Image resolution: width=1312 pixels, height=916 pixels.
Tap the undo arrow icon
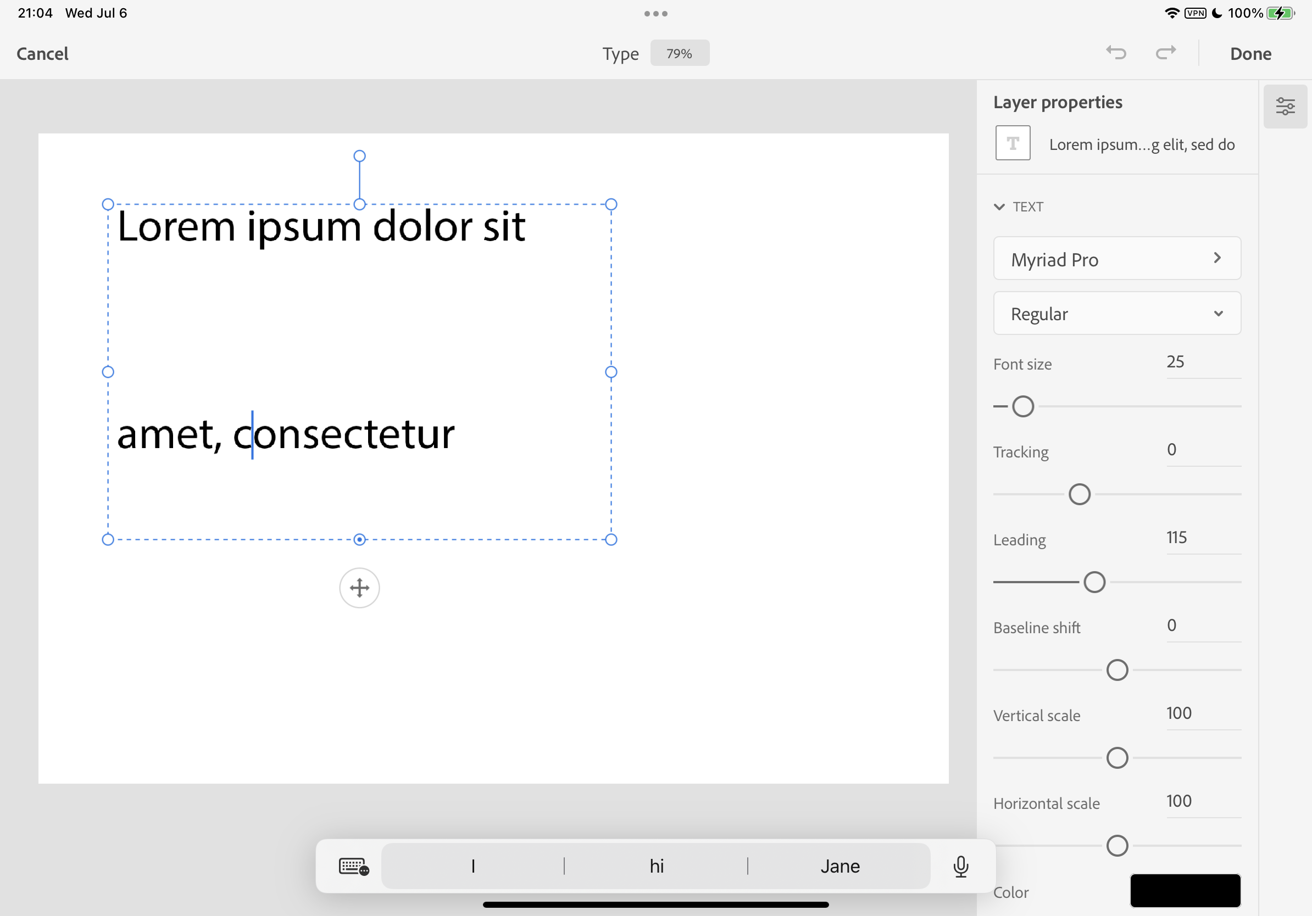point(1115,53)
